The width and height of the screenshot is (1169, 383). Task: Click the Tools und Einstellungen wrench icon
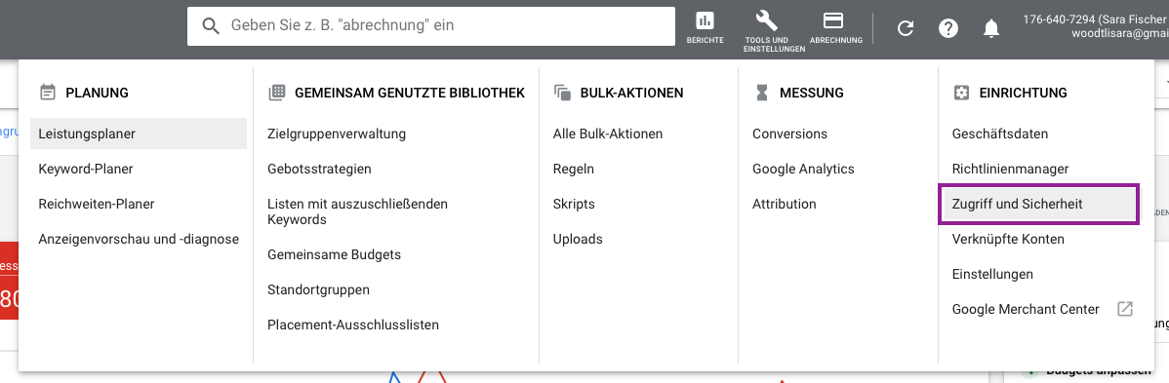[x=766, y=20]
